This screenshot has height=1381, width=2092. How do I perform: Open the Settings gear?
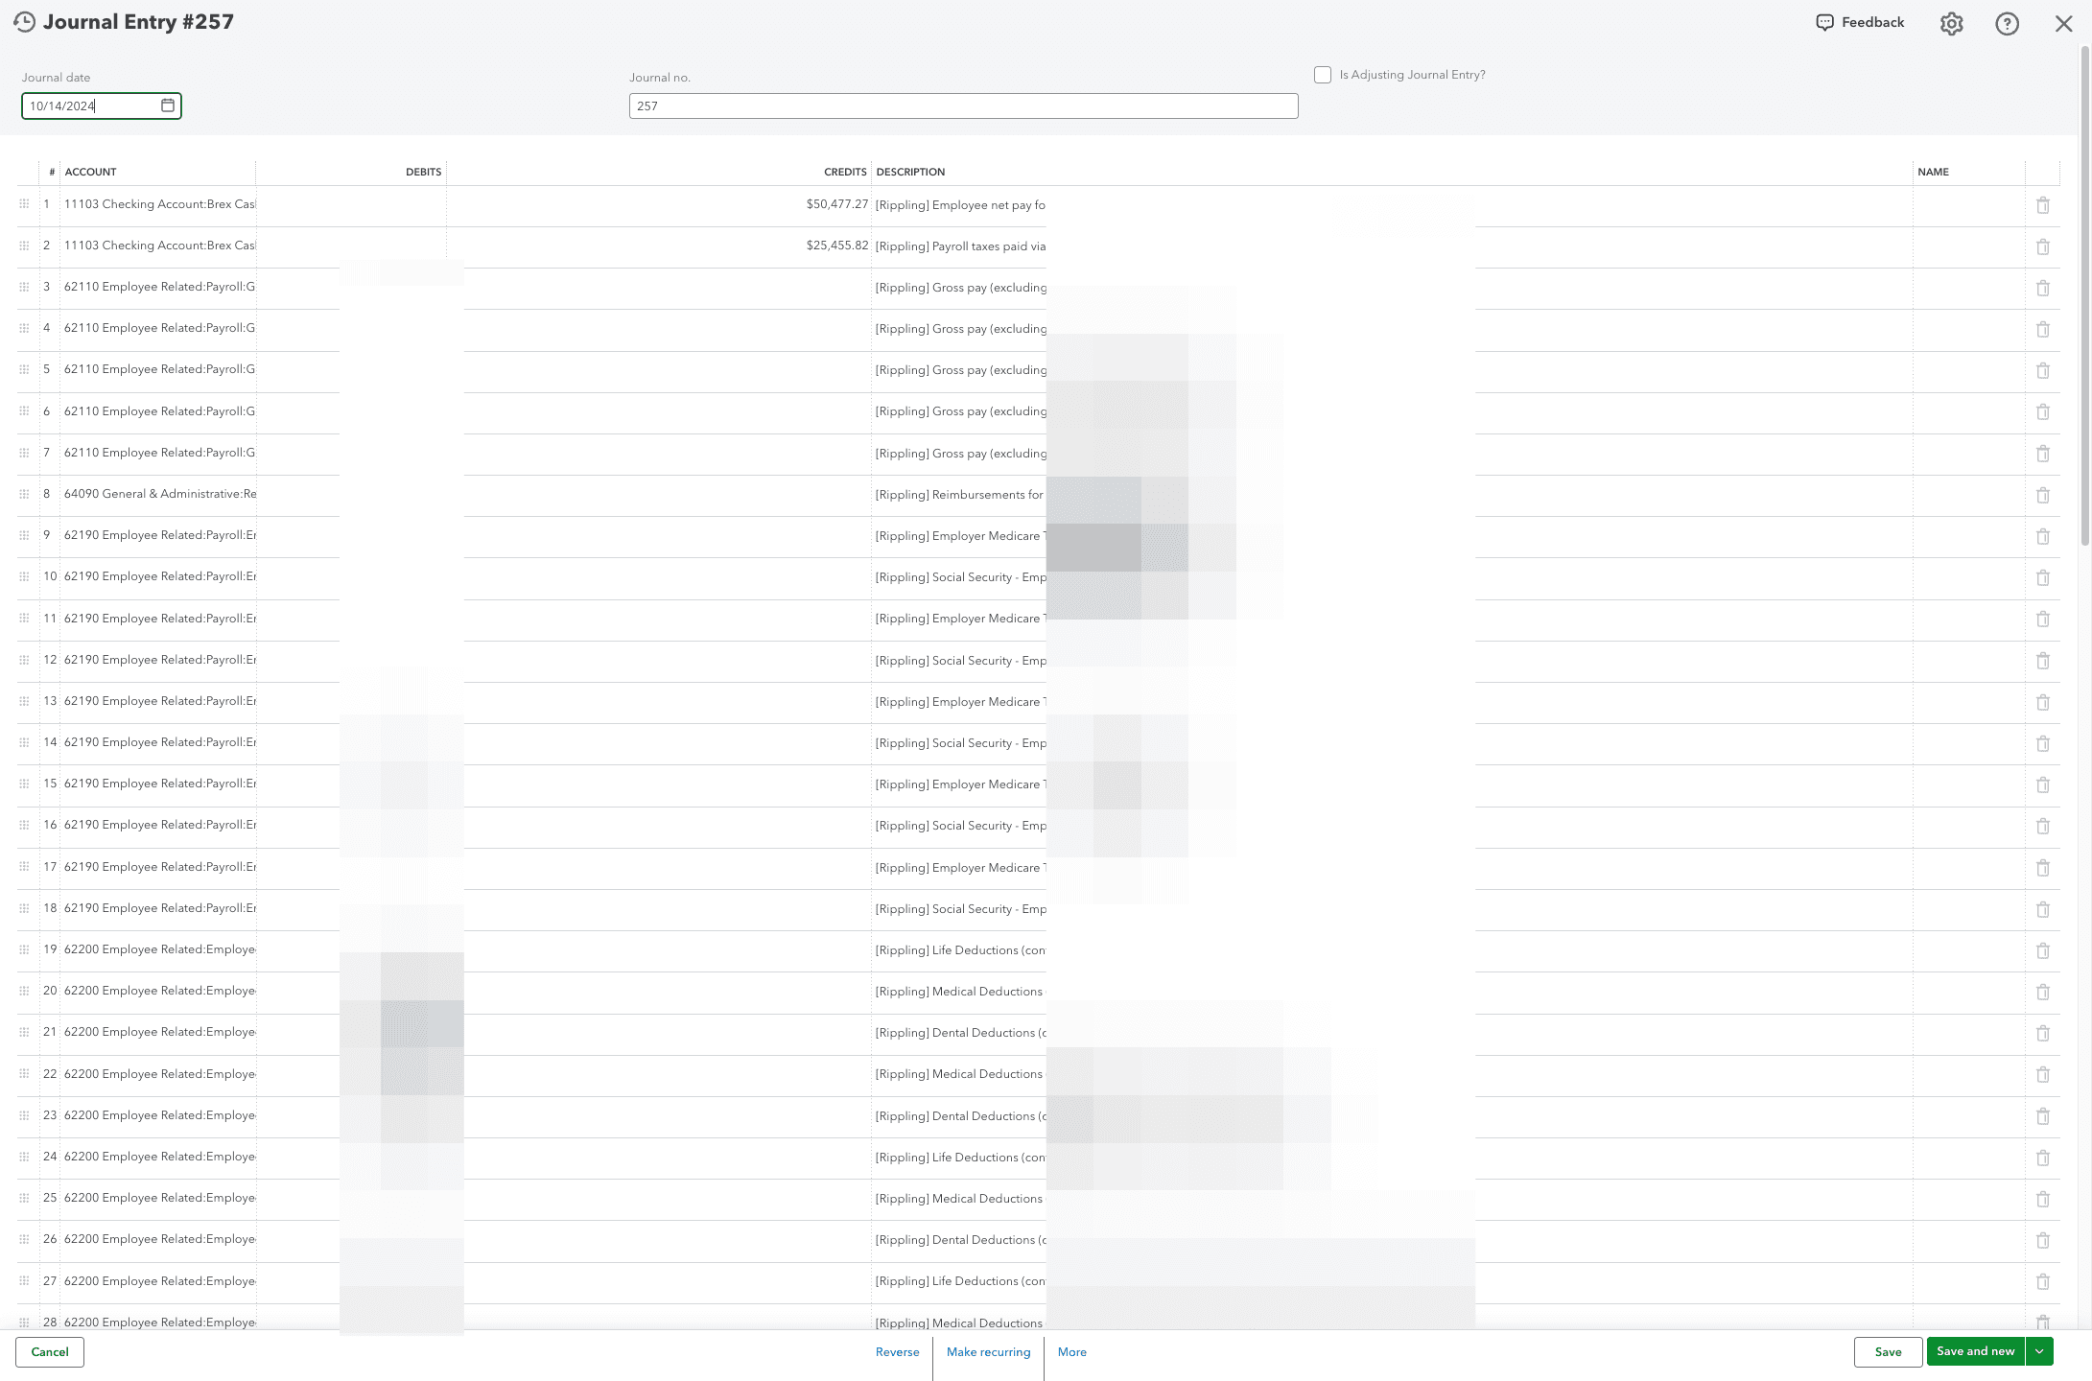pyautogui.click(x=1952, y=22)
